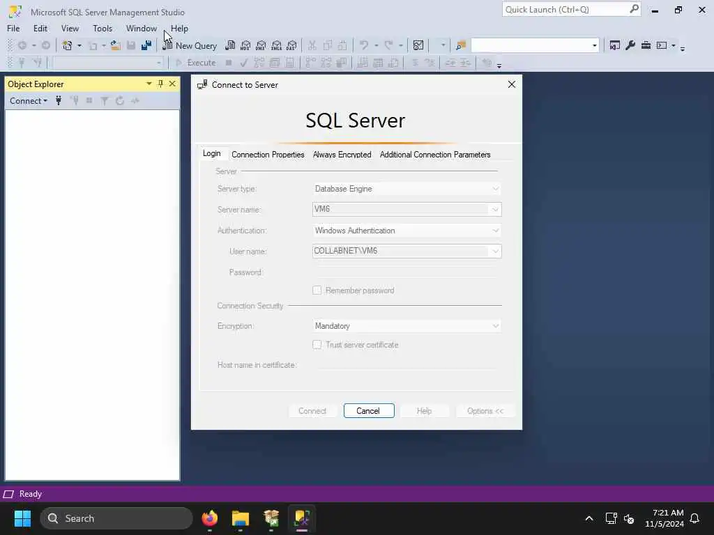Open the File menu
The width and height of the screenshot is (714, 535).
[x=13, y=28]
